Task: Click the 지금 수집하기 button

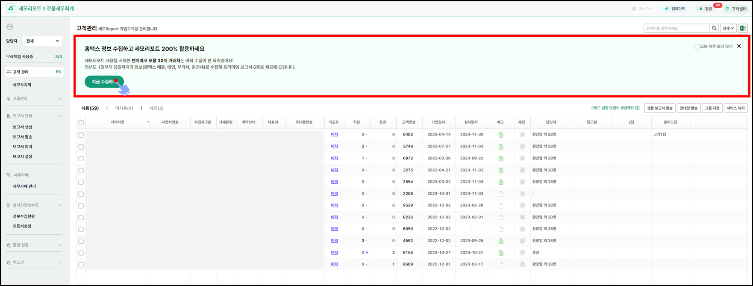Action: (x=104, y=82)
